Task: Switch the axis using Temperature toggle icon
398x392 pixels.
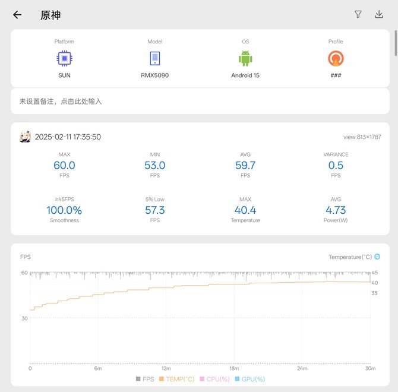Action: click(377, 257)
